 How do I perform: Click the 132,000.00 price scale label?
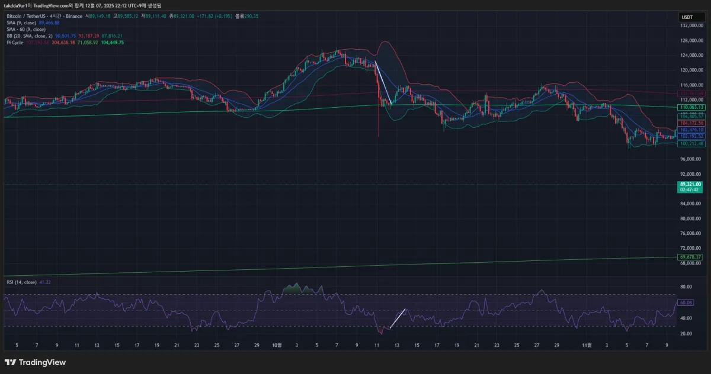click(691, 26)
